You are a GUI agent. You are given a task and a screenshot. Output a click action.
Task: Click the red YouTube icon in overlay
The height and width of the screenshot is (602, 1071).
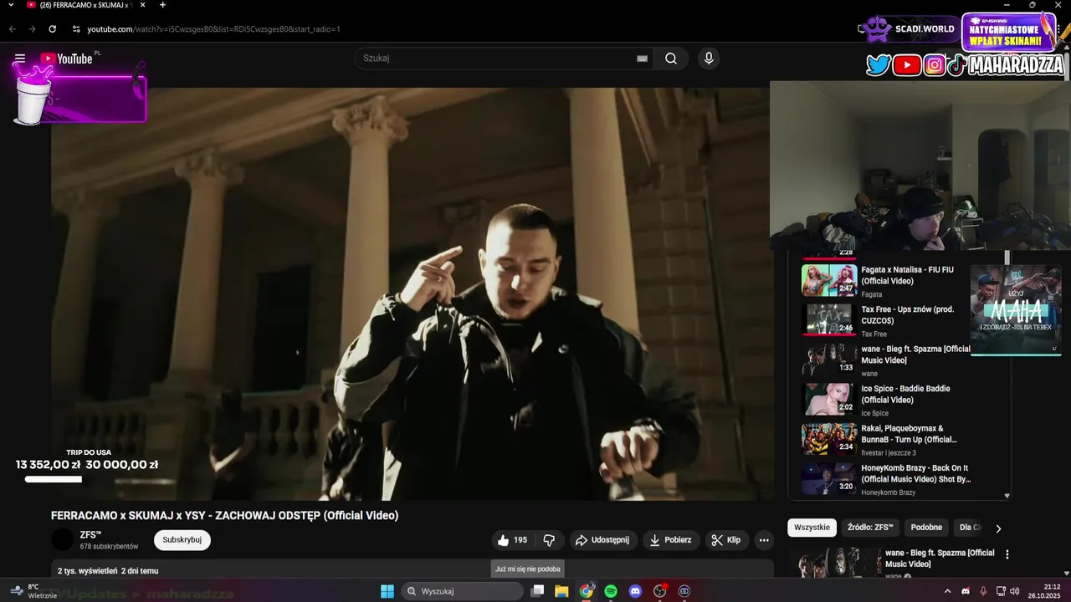(x=907, y=65)
